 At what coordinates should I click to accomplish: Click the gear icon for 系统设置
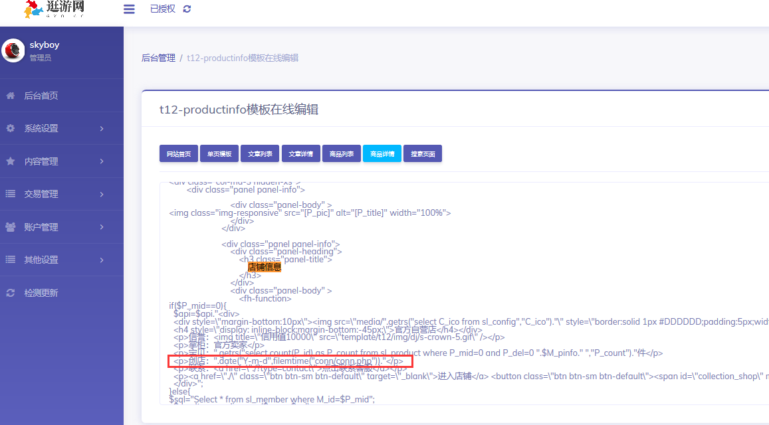pyautogui.click(x=11, y=128)
